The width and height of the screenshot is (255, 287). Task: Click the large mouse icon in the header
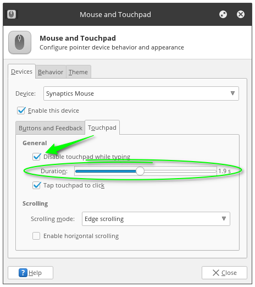pyautogui.click(x=20, y=42)
